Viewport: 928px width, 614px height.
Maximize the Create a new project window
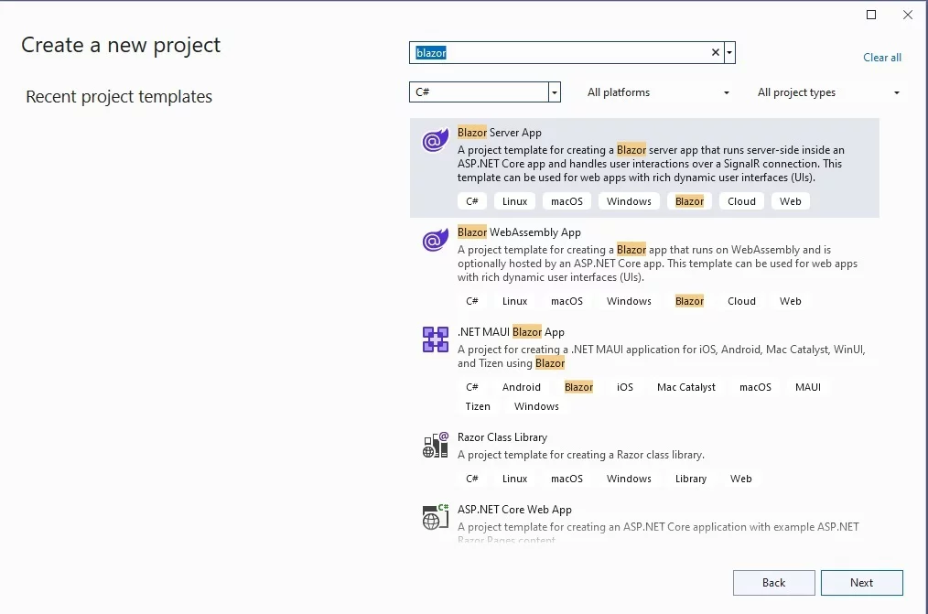871,15
